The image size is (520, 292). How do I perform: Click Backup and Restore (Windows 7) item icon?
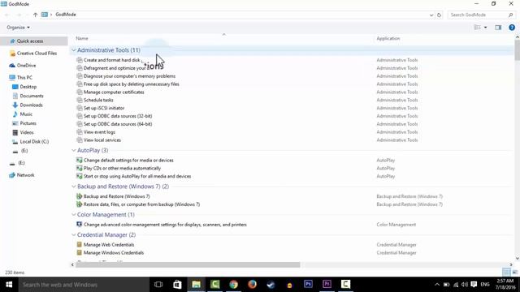tap(80, 196)
